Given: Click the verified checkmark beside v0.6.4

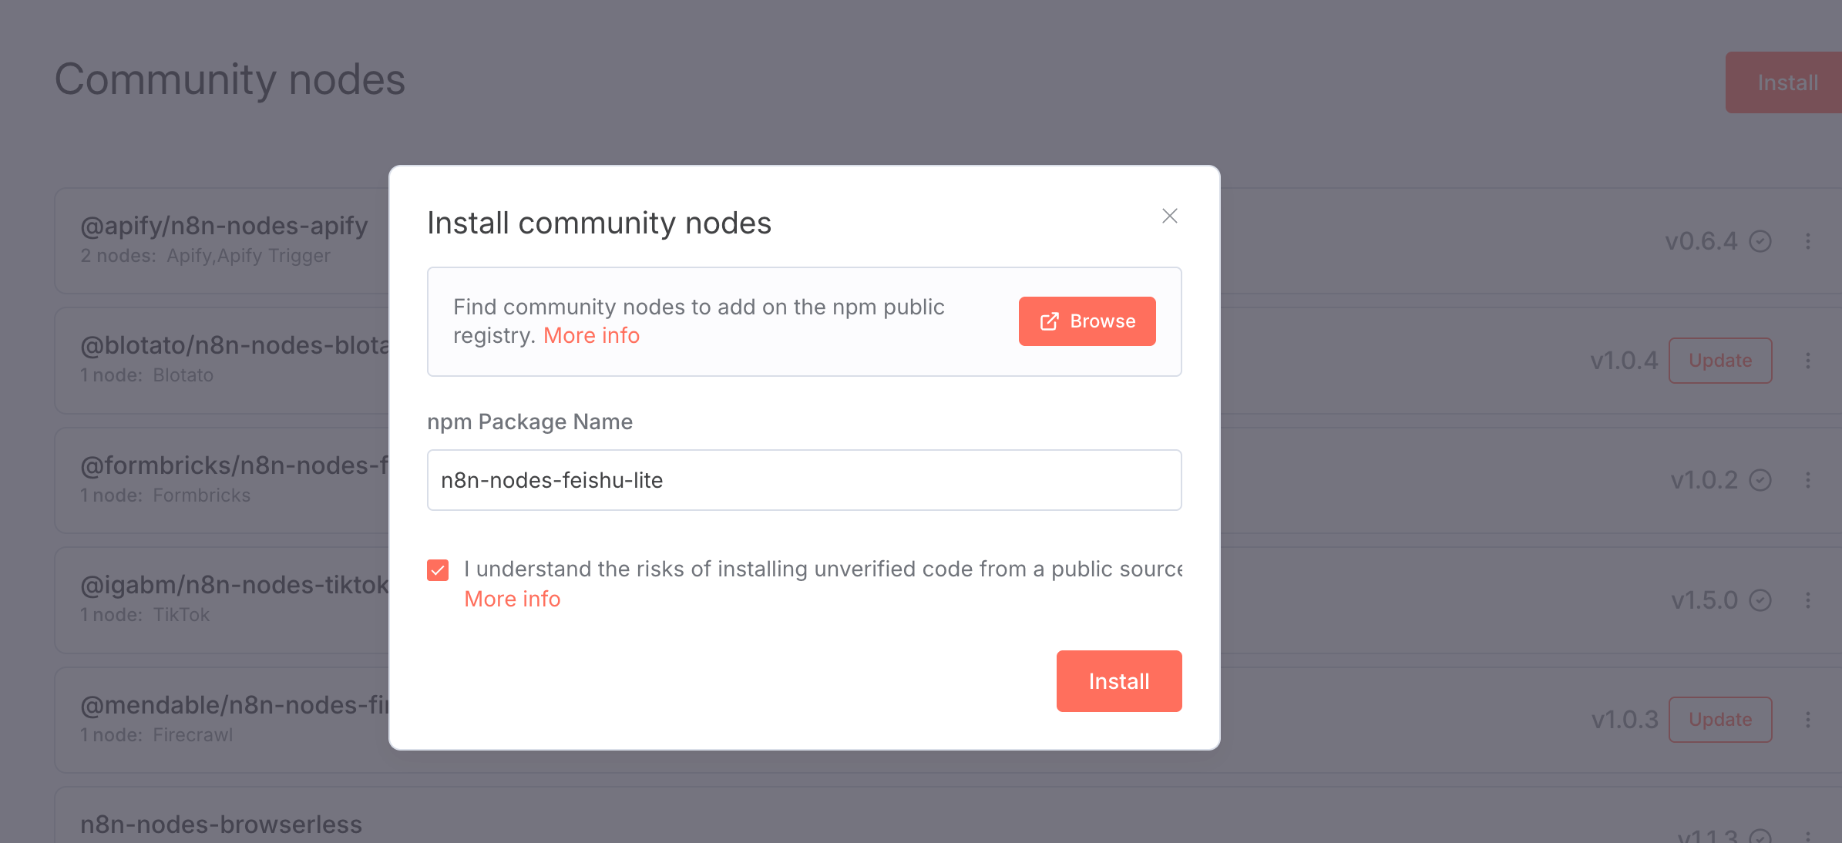Looking at the screenshot, I should click(x=1760, y=241).
